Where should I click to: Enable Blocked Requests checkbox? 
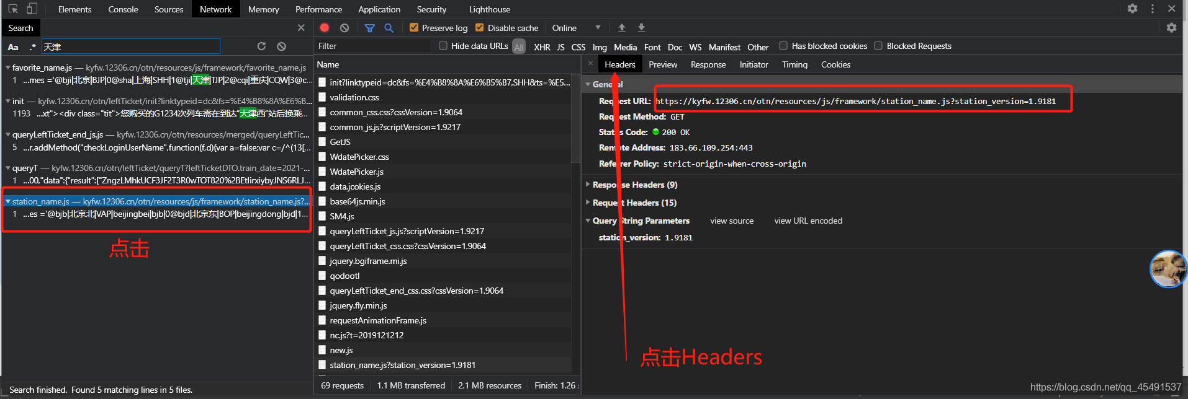[878, 45]
